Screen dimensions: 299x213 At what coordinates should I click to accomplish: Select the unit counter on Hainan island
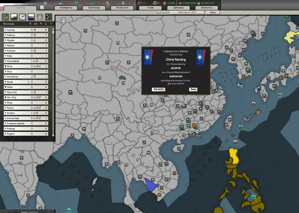(179, 149)
